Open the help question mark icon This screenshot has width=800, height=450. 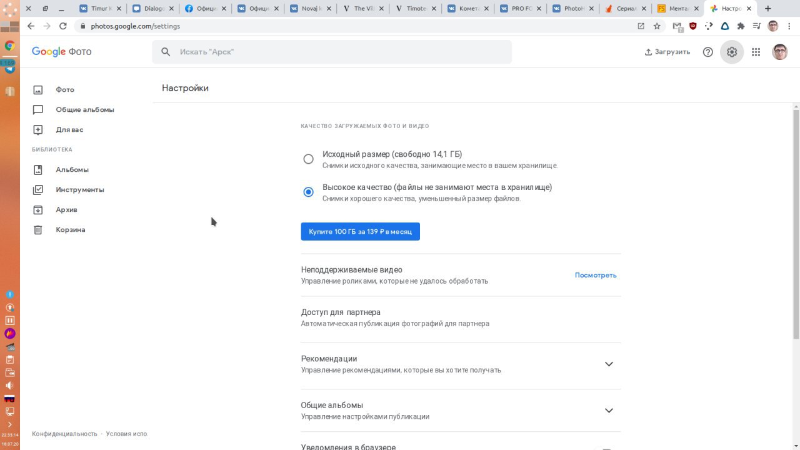708,52
